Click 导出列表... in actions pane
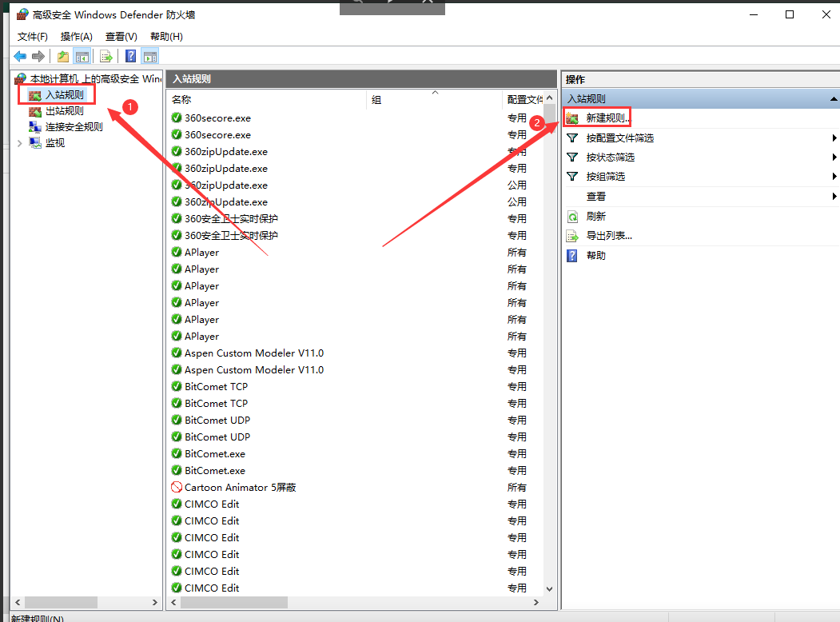This screenshot has height=622, width=840. pos(609,236)
